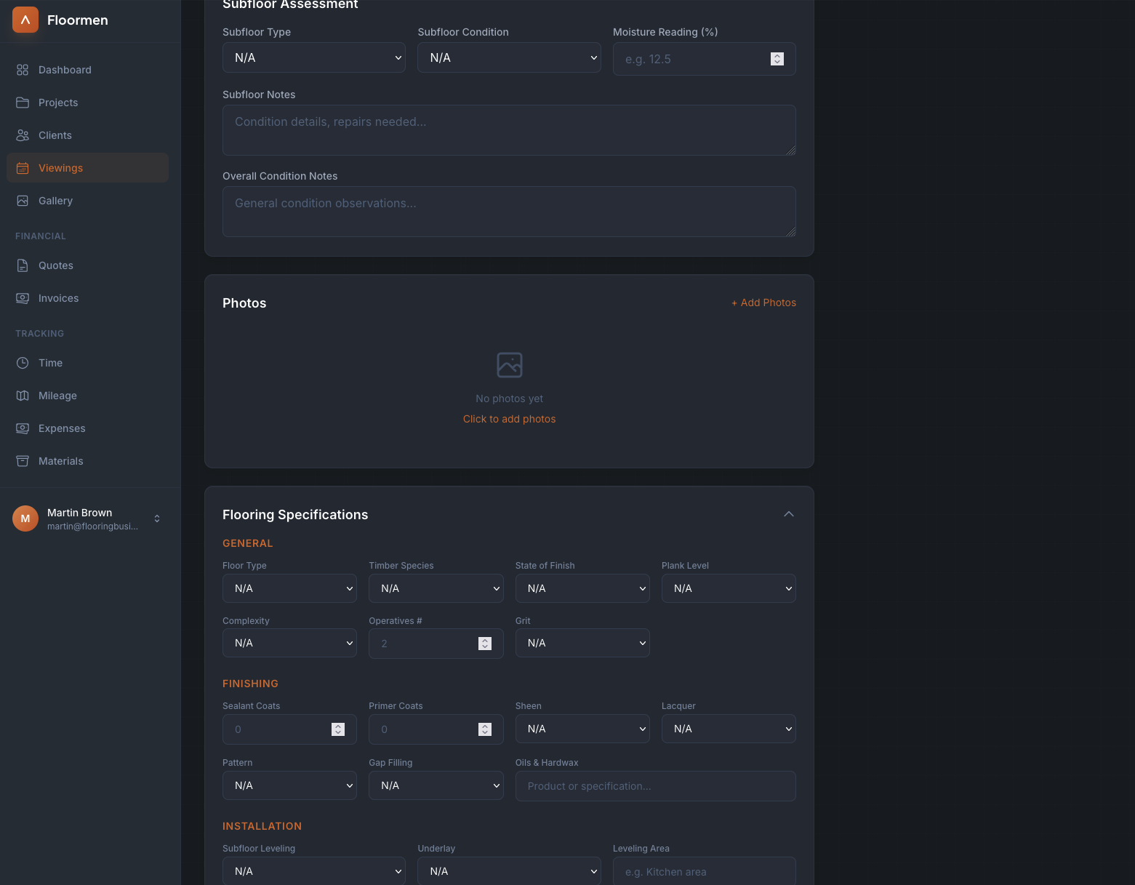Viewport: 1135px width, 885px height.
Task: Click the + Add Photos link
Action: click(763, 303)
